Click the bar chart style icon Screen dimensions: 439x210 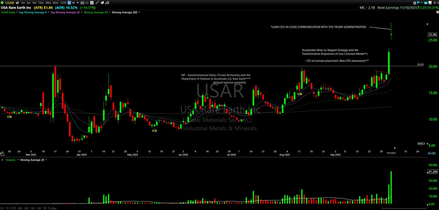[x=87, y=3]
